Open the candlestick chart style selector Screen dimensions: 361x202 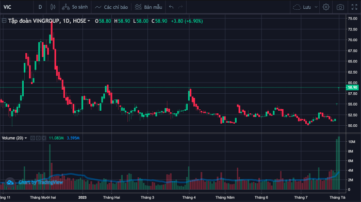point(53,7)
